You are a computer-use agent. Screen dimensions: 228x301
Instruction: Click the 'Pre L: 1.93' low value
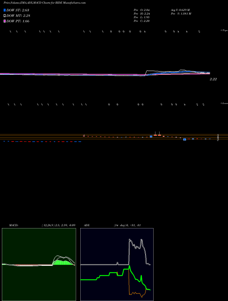click(142, 17)
